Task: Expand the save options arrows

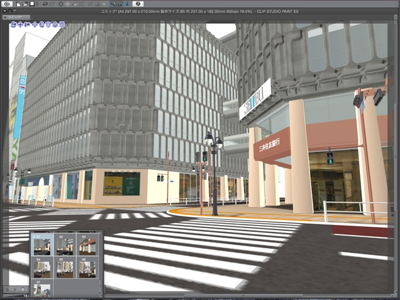Action: coord(37,4)
